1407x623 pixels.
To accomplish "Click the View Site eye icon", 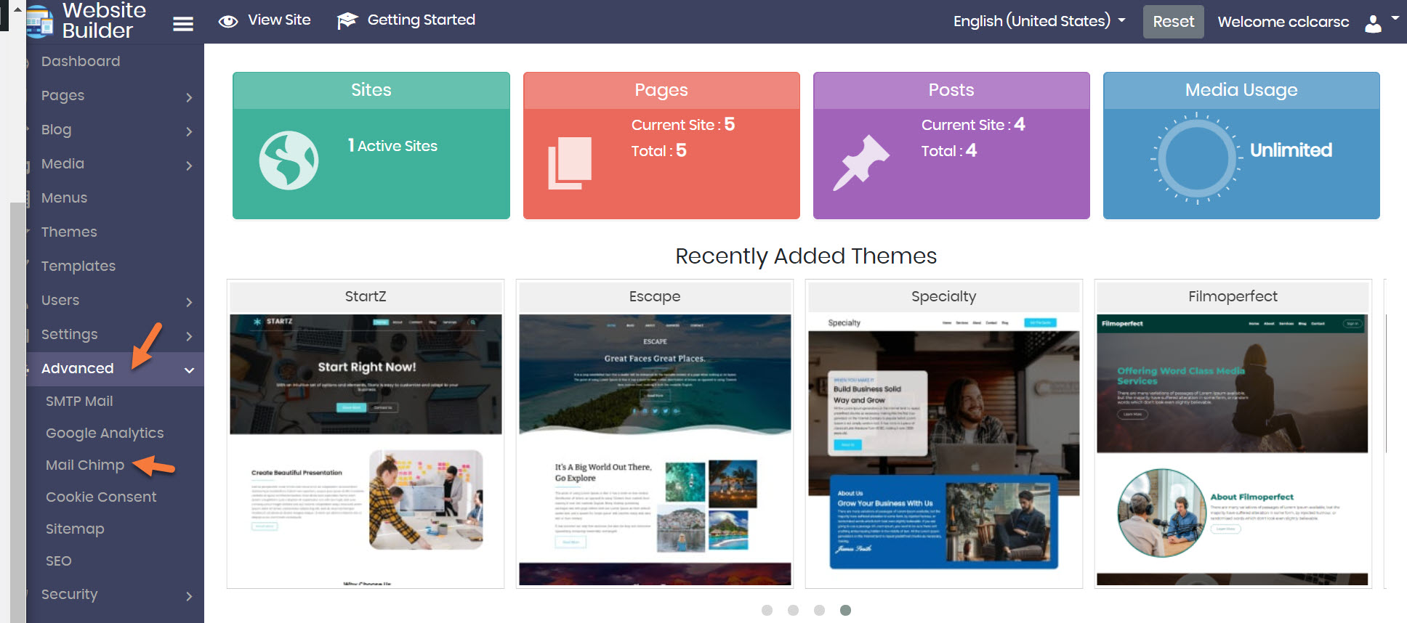I will point(228,21).
